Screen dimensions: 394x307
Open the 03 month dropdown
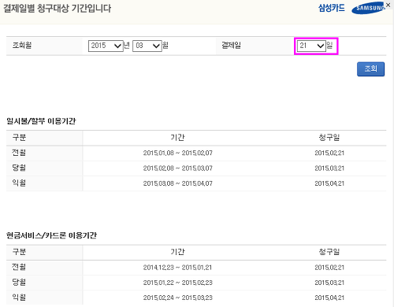(x=147, y=46)
